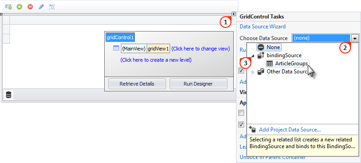Click the add view toolbar icon
Viewport: 361px width, 163px height.
coord(9,7)
